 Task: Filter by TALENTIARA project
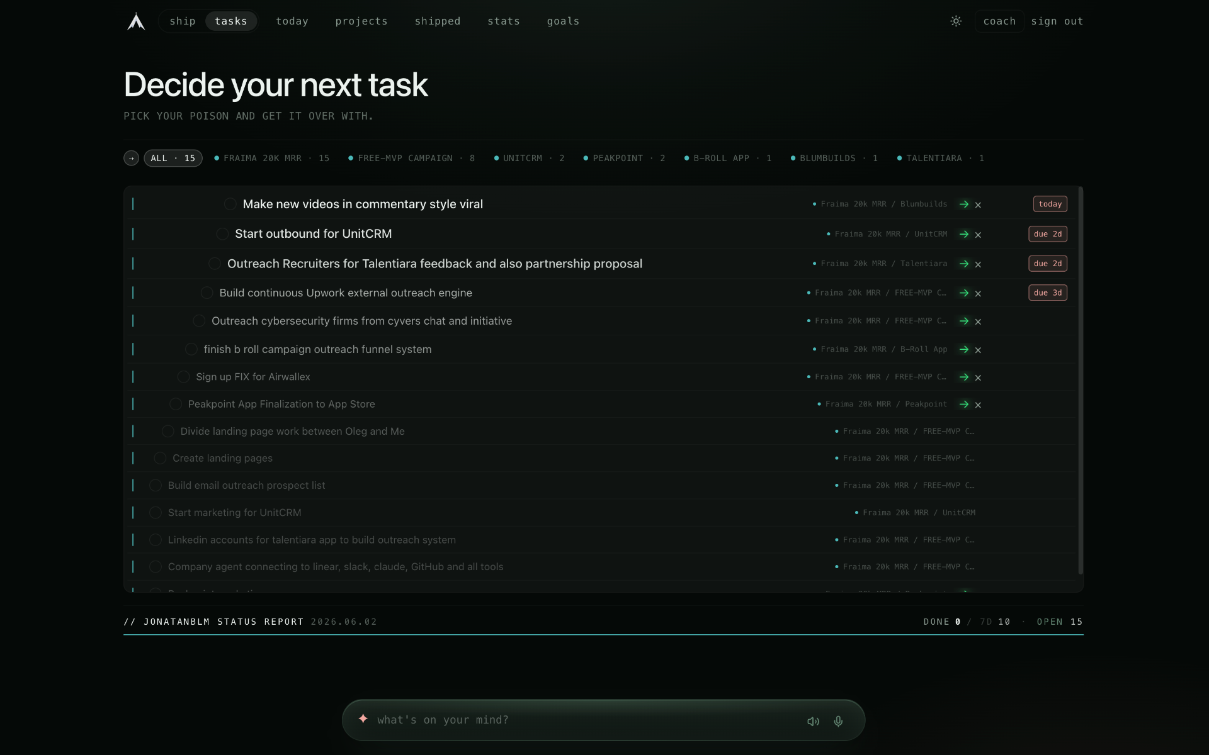(x=941, y=159)
